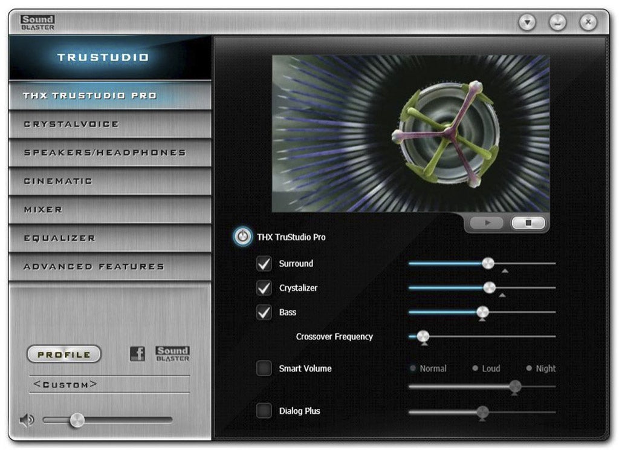Screen dimensions: 619x450
Task: Enable the Smart Volume checkbox
Action: coord(264,368)
